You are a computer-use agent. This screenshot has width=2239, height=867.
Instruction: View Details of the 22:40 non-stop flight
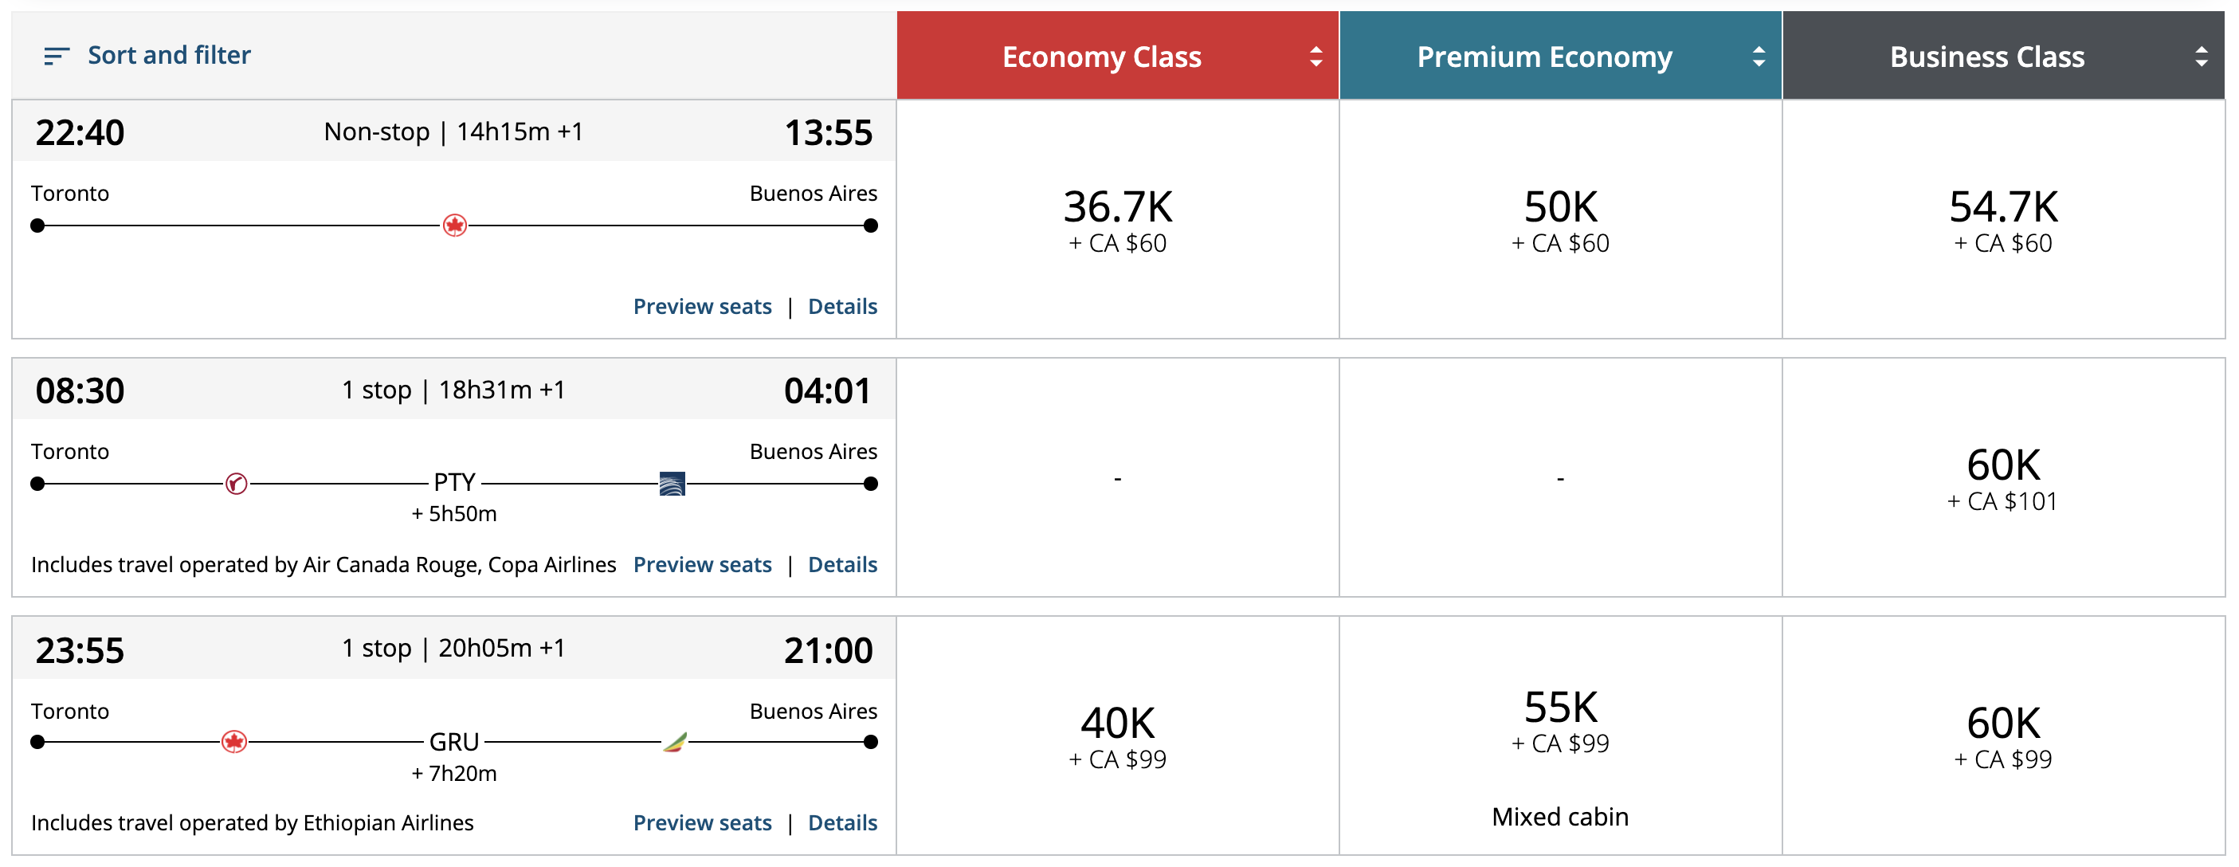842,307
